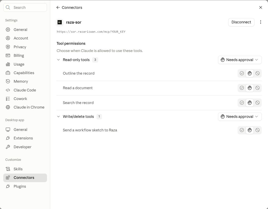Screen dimensions: 268x209
Task: Click the raza-sor connector logo icon
Action: click(60, 22)
